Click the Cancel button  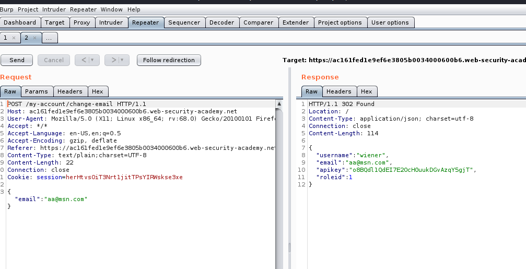click(x=54, y=60)
